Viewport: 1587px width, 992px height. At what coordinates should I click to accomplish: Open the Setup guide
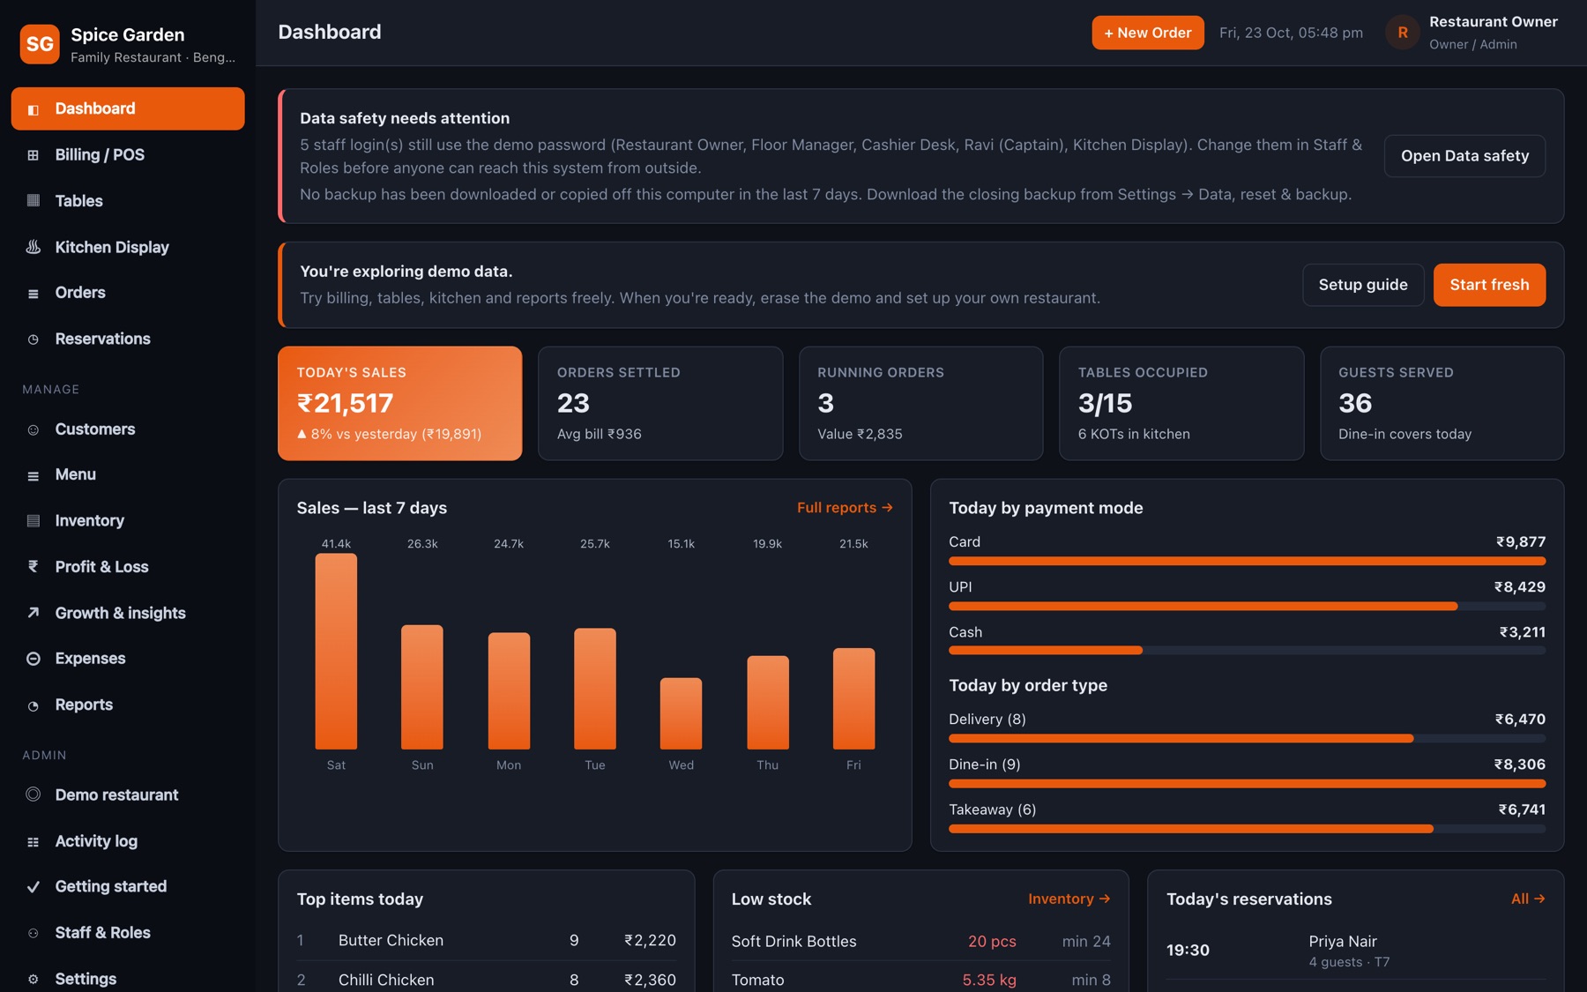tap(1363, 285)
